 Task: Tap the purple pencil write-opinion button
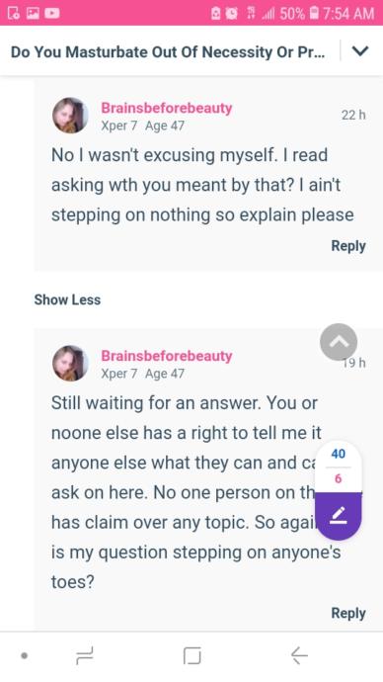coord(339,516)
